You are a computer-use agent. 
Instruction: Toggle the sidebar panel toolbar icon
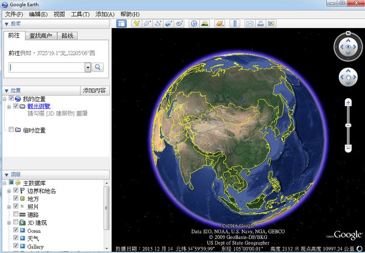pyautogui.click(x=121, y=24)
